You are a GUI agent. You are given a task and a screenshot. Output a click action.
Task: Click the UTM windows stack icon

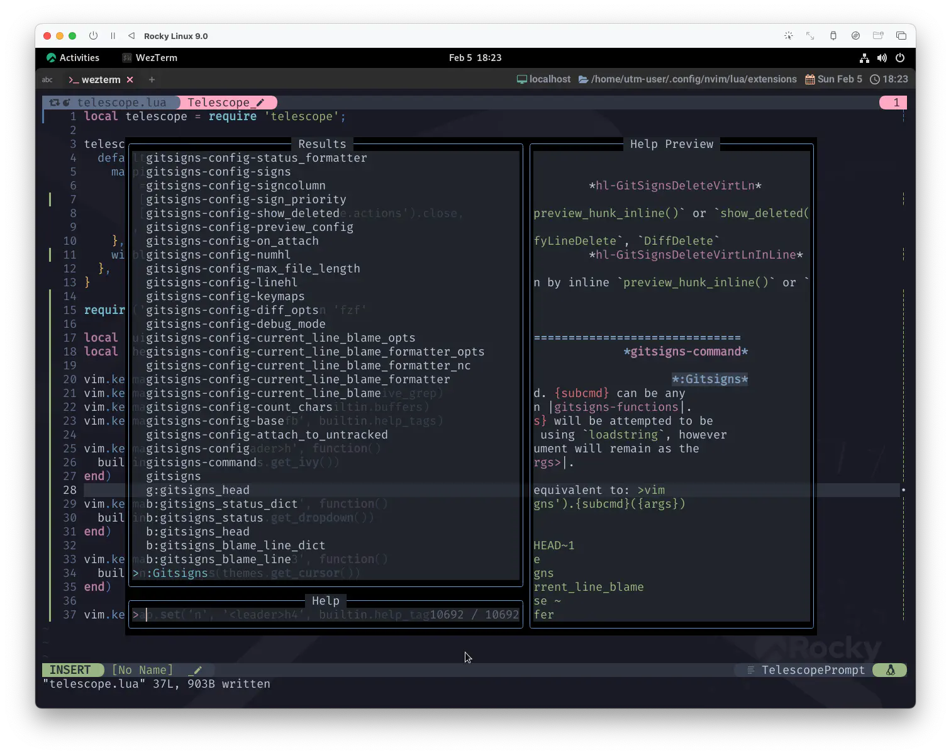tap(901, 36)
